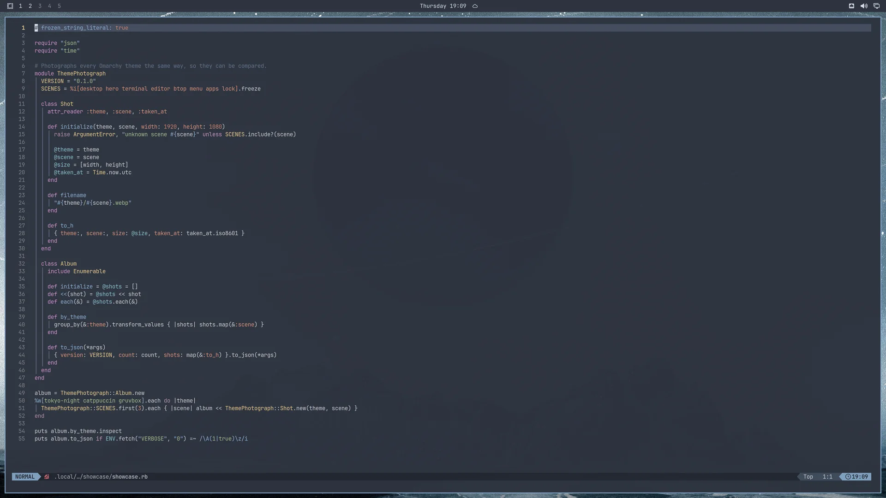Viewport: 886px width, 498px height.
Task: Click the 1:1 cursor position indicator
Action: coord(827,477)
